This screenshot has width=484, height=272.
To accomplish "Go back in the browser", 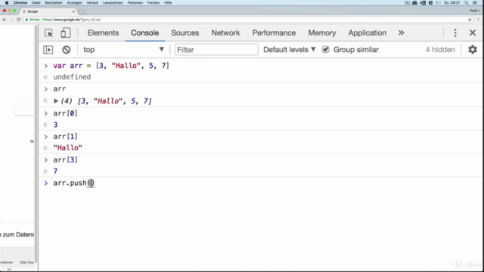I will 5,20.
